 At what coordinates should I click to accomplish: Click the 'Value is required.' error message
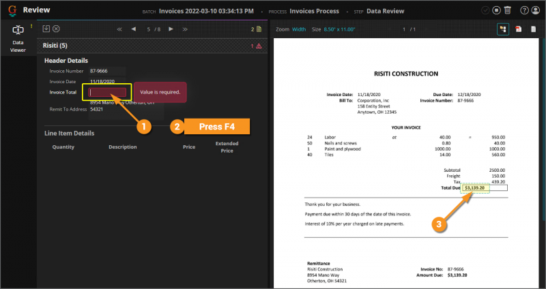(x=160, y=92)
